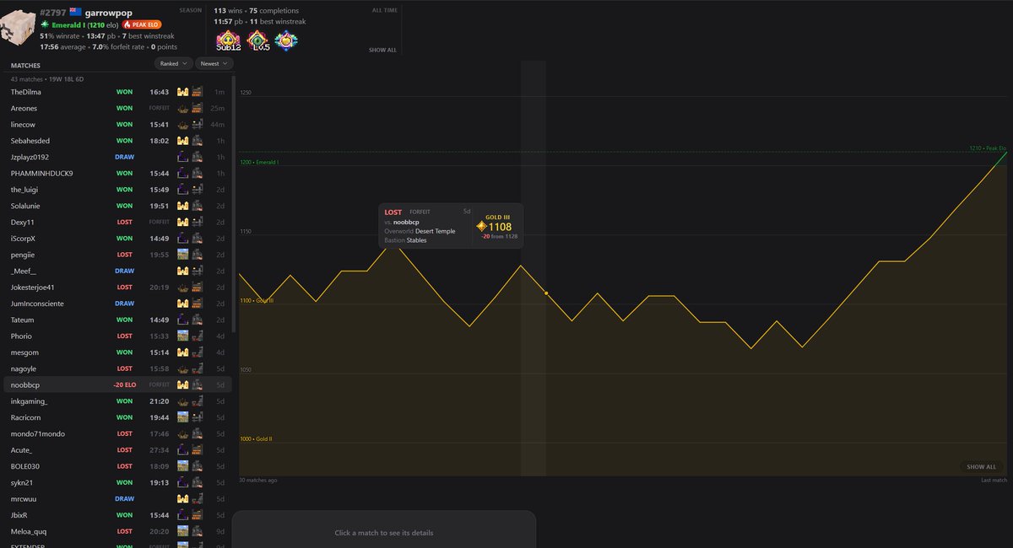Click the PEAK ELO flame badge
Viewport: 1013px width, 548px height.
pos(142,24)
